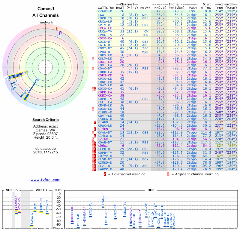Screen dimensions: 240x231
Task: Click the red Co-channel warning legend icon
Action: [x=105, y=174]
